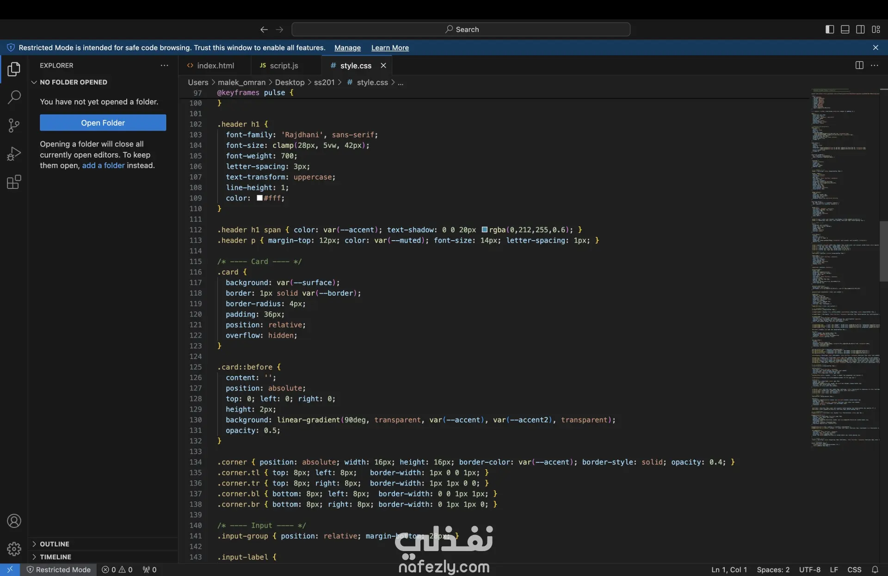Click ss201 in the breadcrumb
This screenshot has width=888, height=576.
[x=324, y=82]
